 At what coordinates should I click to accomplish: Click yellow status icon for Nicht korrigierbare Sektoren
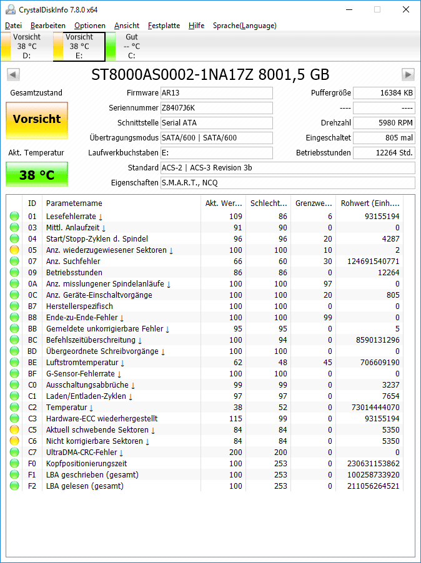click(x=14, y=441)
